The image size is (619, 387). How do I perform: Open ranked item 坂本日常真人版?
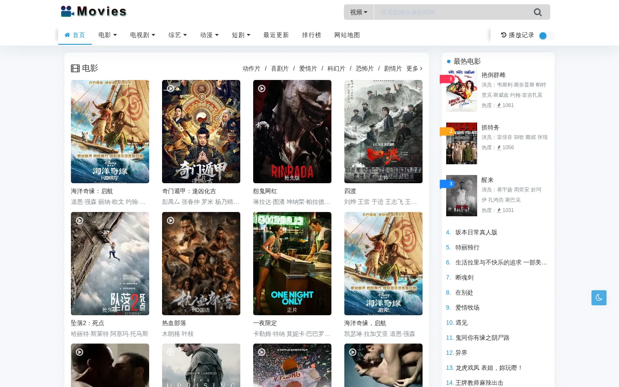[476, 232]
